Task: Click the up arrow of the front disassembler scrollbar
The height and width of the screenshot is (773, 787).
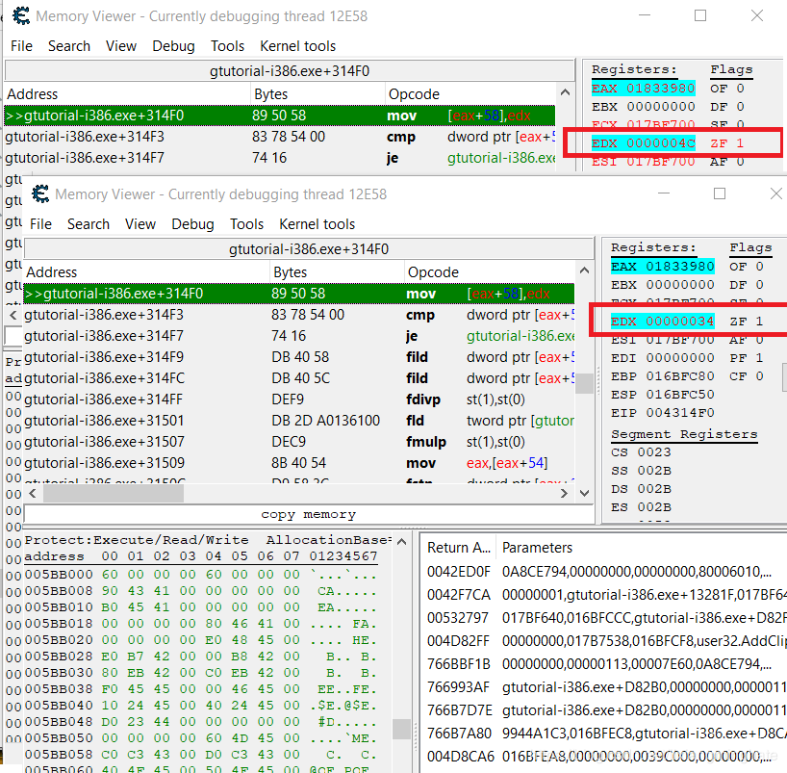Action: (x=584, y=271)
